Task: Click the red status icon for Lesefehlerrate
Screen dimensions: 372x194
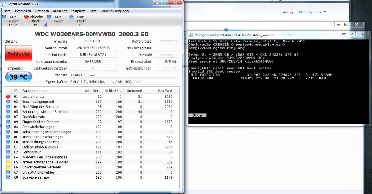Action: [8, 97]
